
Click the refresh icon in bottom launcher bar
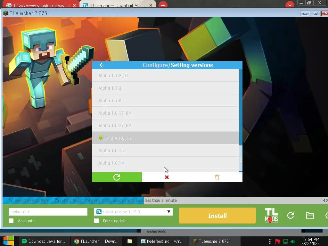pos(291,216)
